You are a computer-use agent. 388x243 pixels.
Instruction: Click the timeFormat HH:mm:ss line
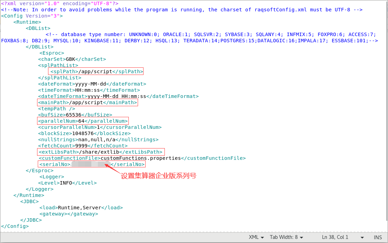89,90
